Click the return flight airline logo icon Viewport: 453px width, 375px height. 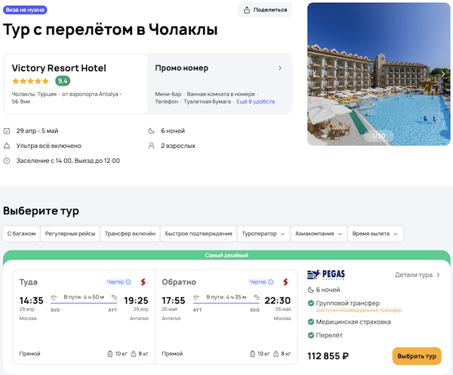(286, 282)
